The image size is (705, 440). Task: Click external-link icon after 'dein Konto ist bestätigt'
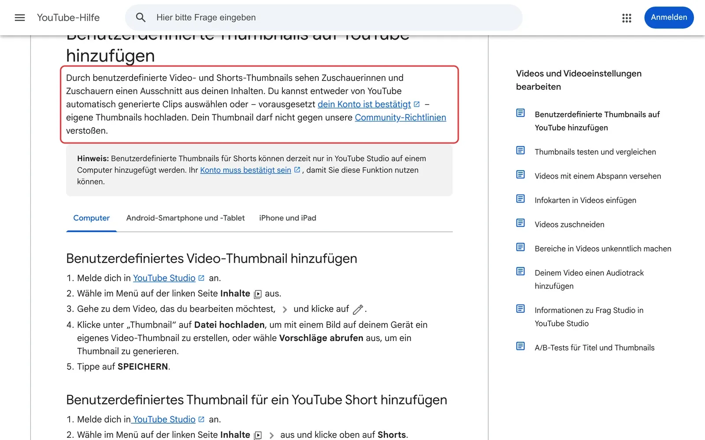coord(417,104)
